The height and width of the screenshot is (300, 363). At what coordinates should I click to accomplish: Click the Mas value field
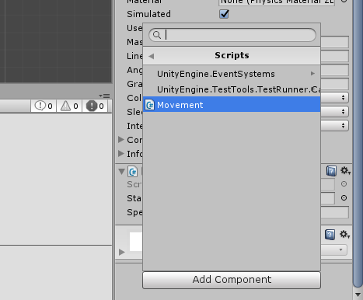coord(334,42)
